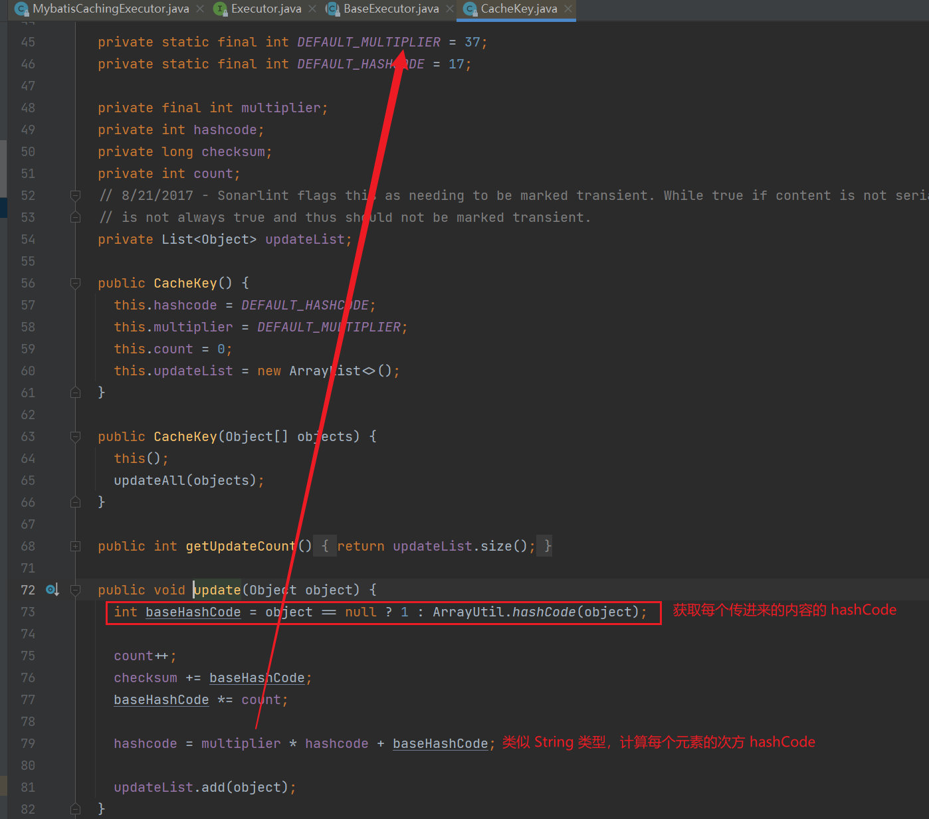Viewport: 929px width, 819px height.
Task: Close the BaseExecutor.java tab
Action: point(450,9)
